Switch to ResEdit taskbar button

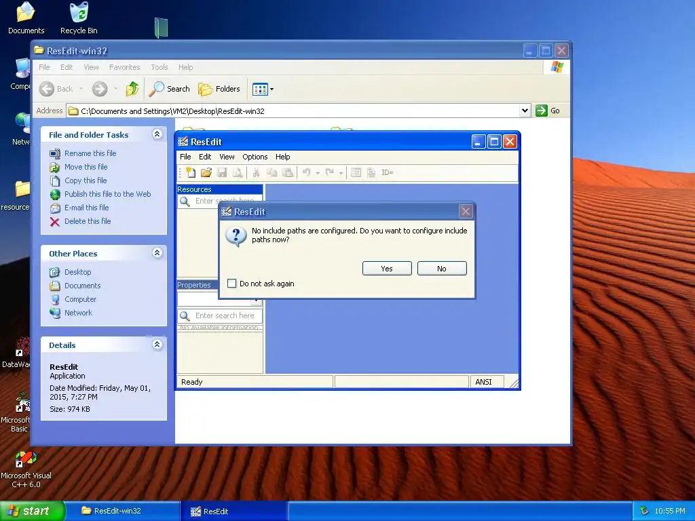235,511
